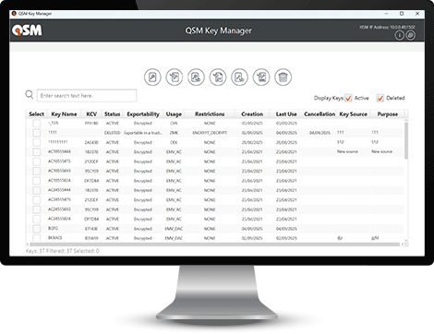Image resolution: width=434 pixels, height=334 pixels.
Task: Click key name AC10555693
Action: point(59,171)
